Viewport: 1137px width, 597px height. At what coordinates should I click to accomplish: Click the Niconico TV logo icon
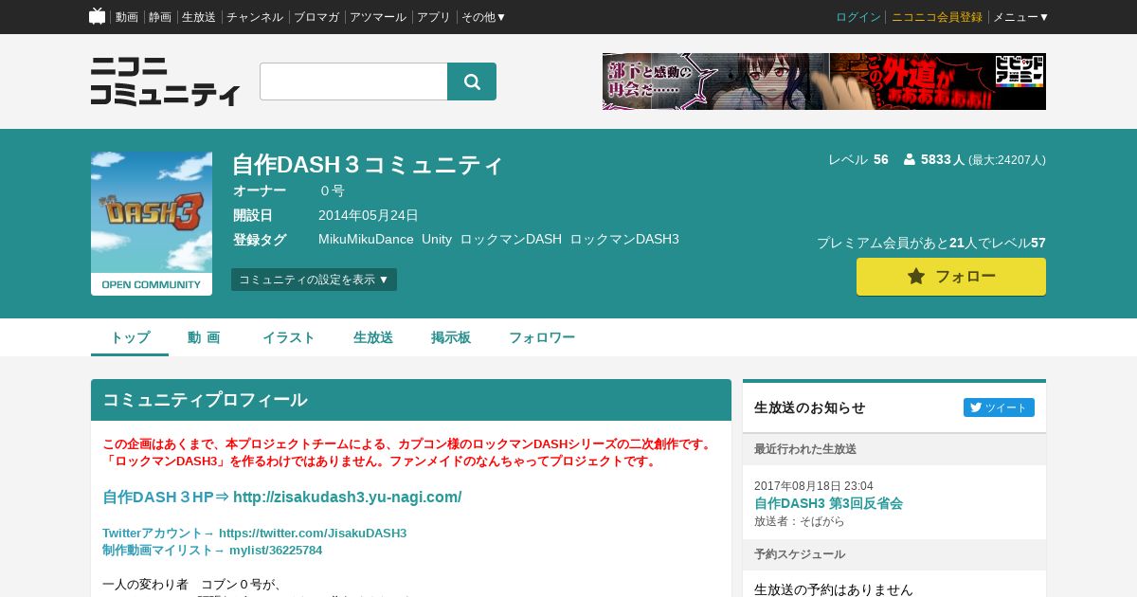click(97, 16)
